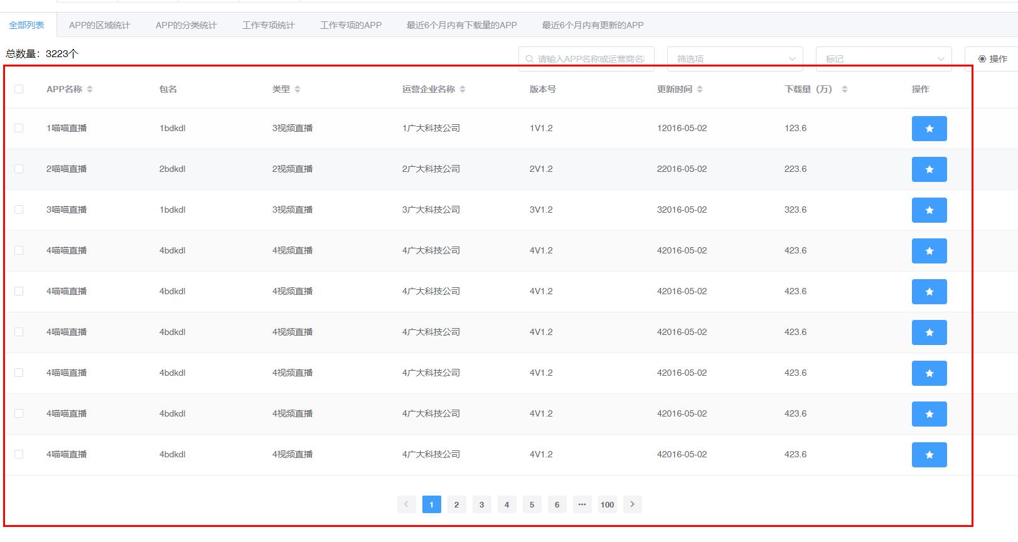1018x542 pixels.
Task: Select the 工作专项的APP tab
Action: [351, 25]
